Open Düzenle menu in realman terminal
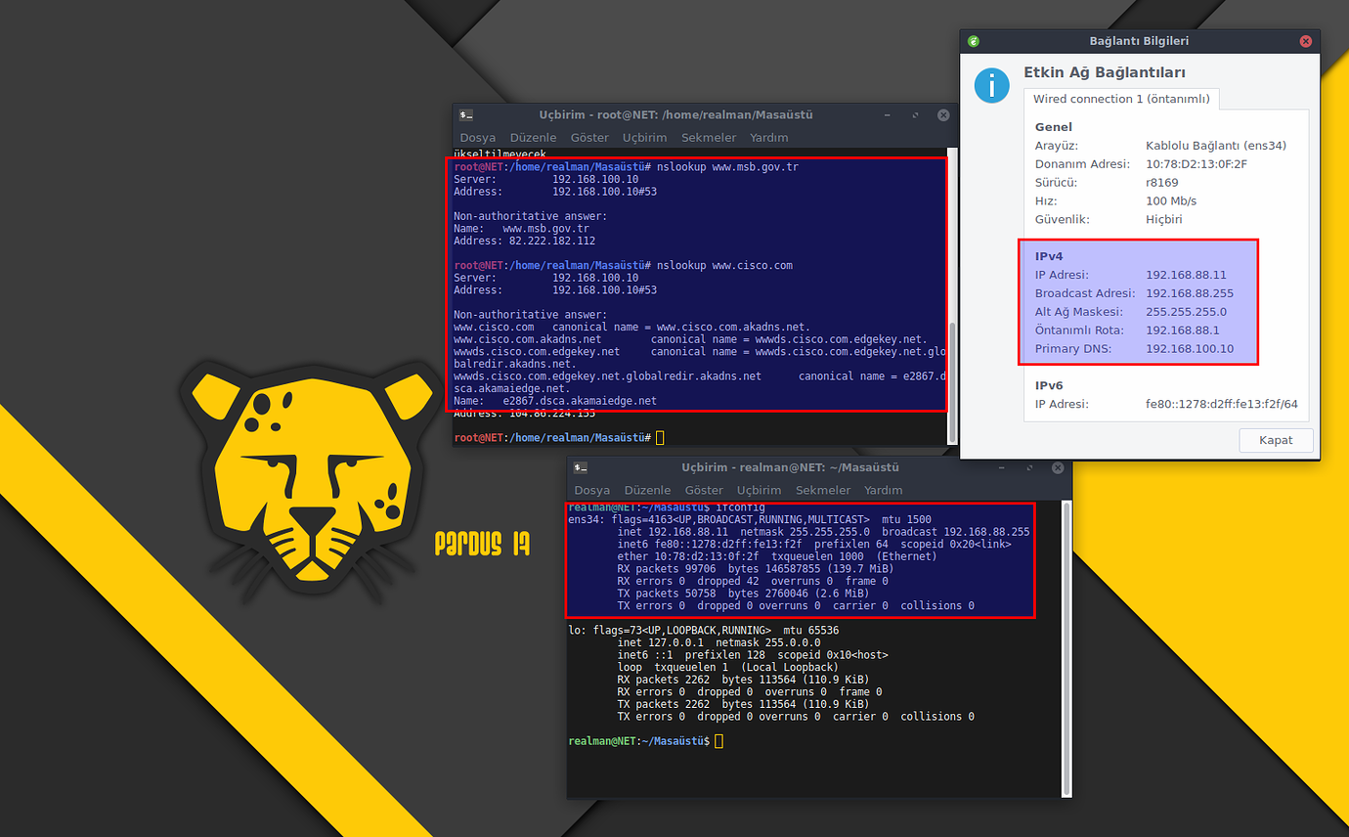Image resolution: width=1349 pixels, height=837 pixels. click(x=647, y=490)
